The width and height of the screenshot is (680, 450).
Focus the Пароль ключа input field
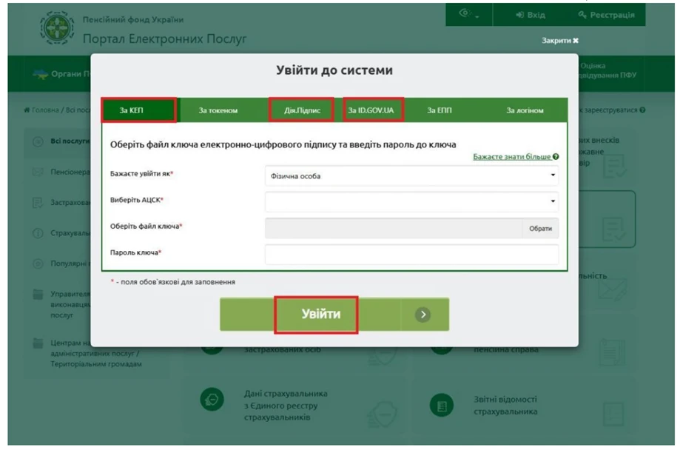click(x=411, y=254)
